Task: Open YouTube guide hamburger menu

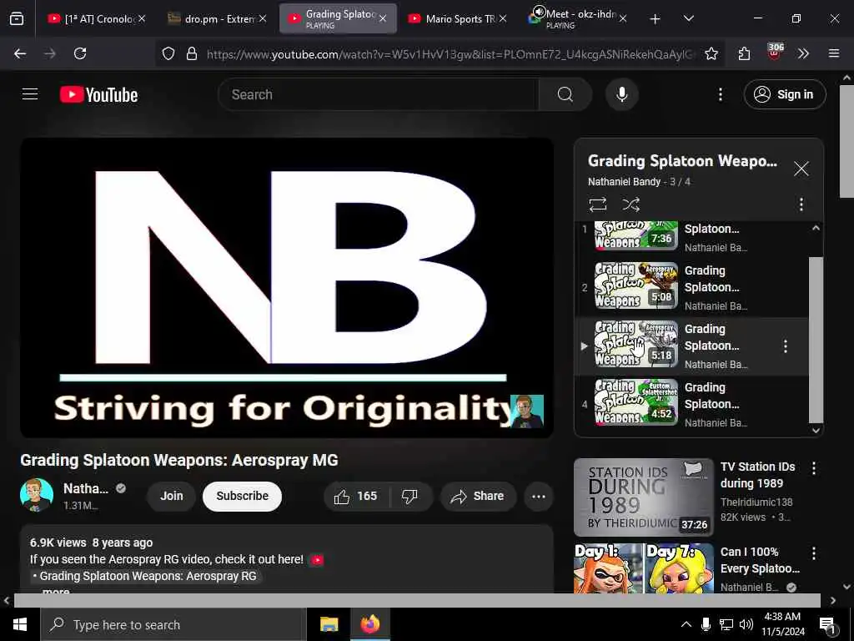Action: tap(30, 94)
